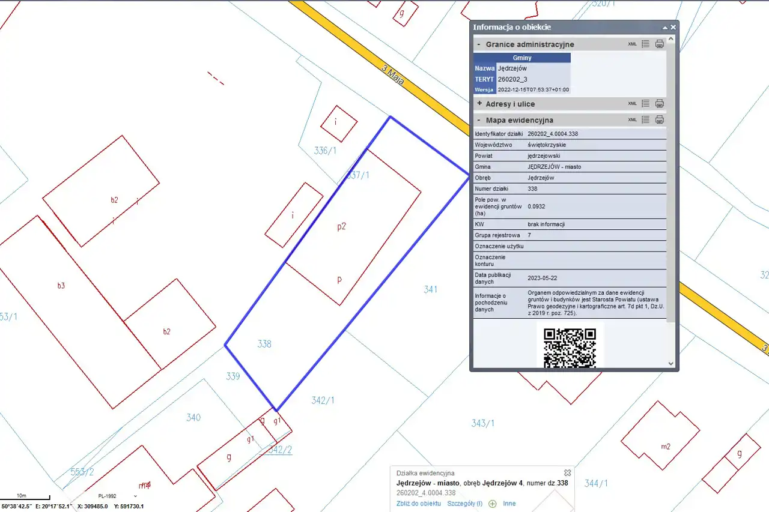
Task: Print the Mapa ewidencyjna section
Action: pos(659,119)
